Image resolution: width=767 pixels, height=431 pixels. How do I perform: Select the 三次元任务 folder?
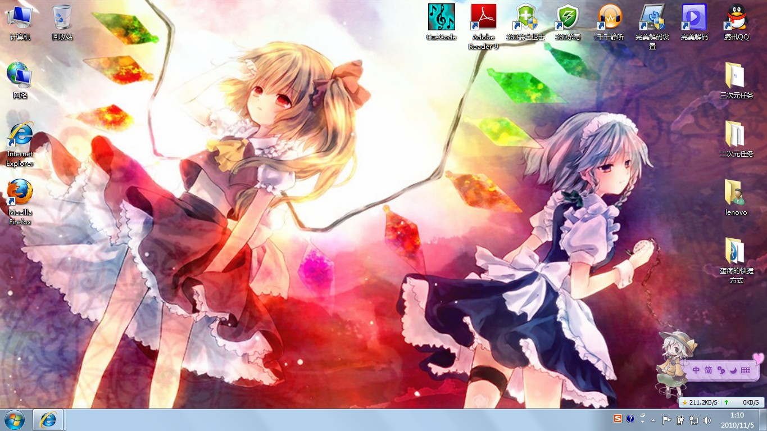pyautogui.click(x=737, y=80)
